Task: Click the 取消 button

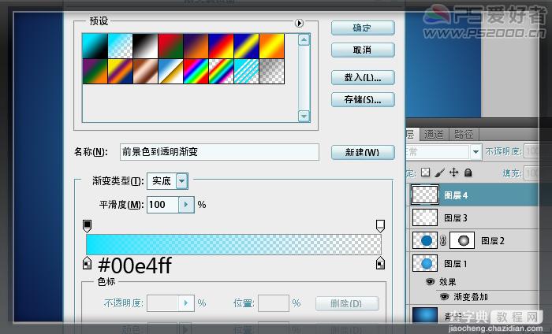Action: click(x=363, y=50)
